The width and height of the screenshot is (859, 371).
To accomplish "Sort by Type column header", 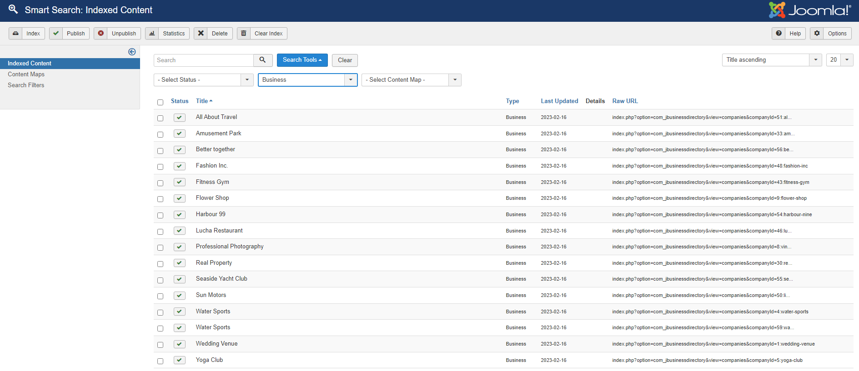I will 512,101.
